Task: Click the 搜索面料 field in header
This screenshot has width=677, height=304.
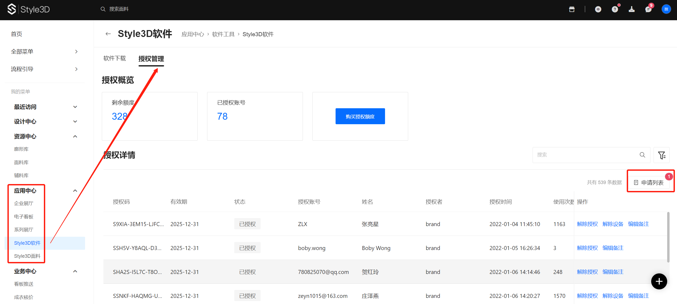Action: [119, 9]
